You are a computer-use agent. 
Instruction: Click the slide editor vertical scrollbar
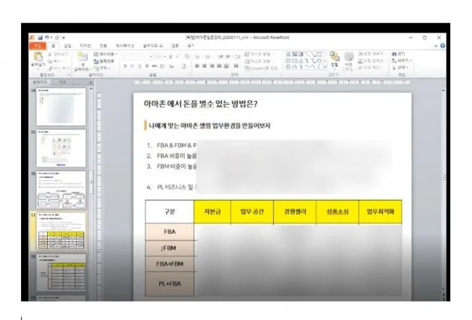443,193
